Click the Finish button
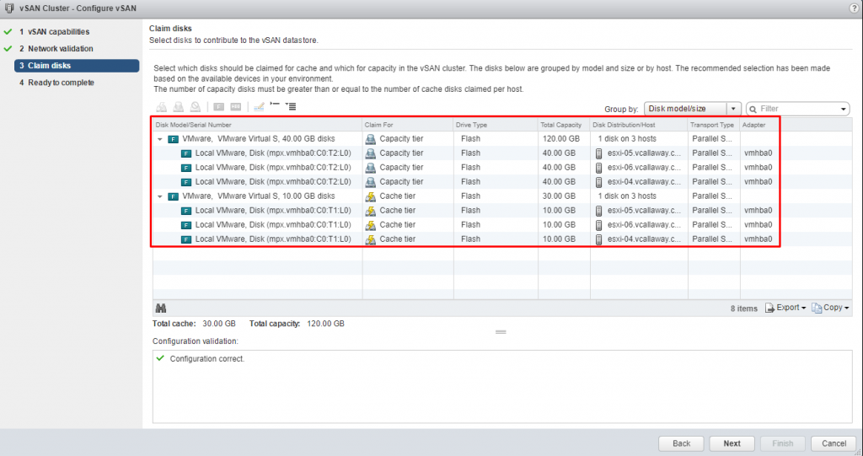The image size is (863, 456). pos(783,443)
